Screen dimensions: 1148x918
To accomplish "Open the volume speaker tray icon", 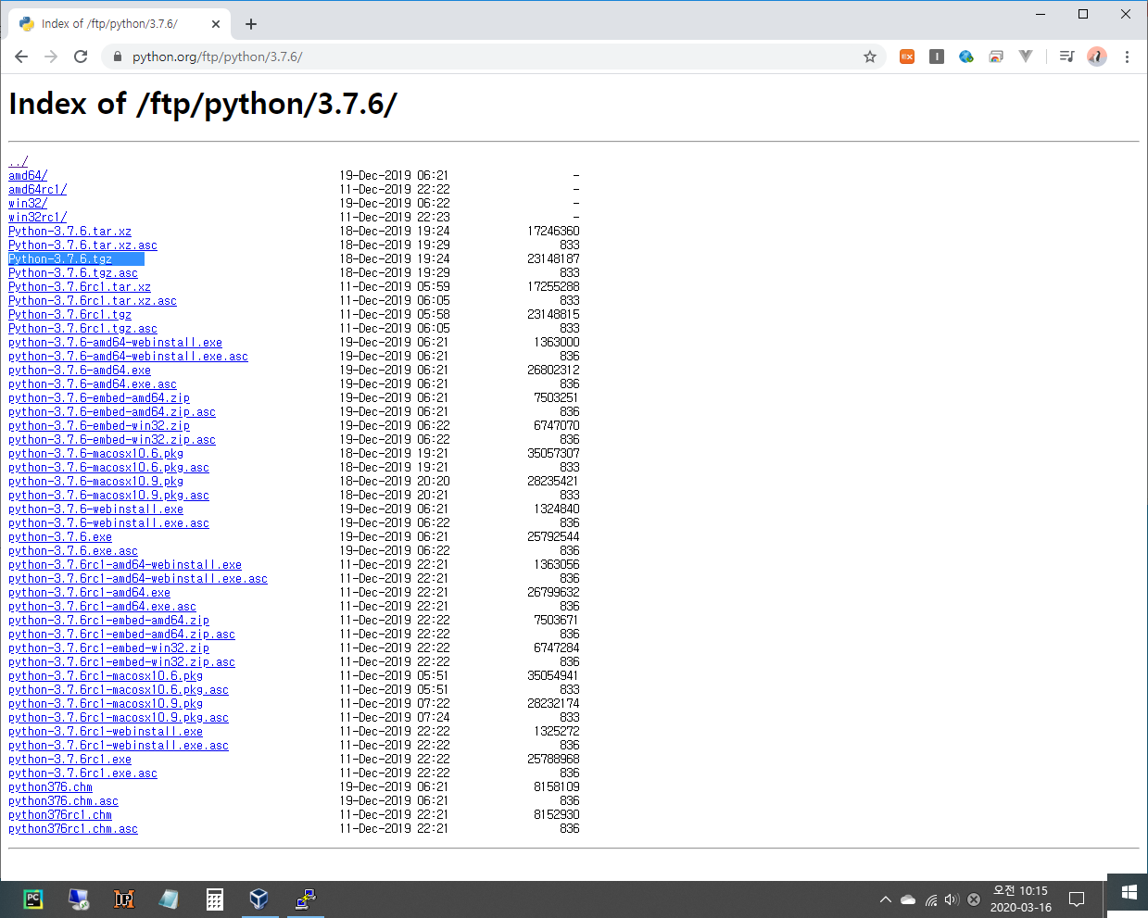I will tap(952, 899).
